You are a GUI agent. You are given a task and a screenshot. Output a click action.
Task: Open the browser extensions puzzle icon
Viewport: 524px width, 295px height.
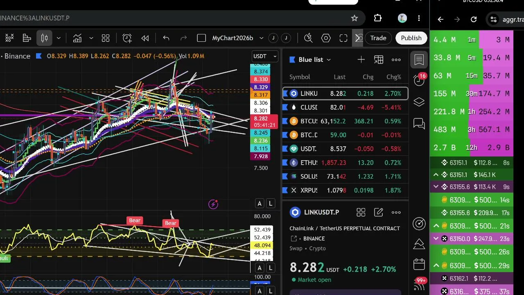378,18
